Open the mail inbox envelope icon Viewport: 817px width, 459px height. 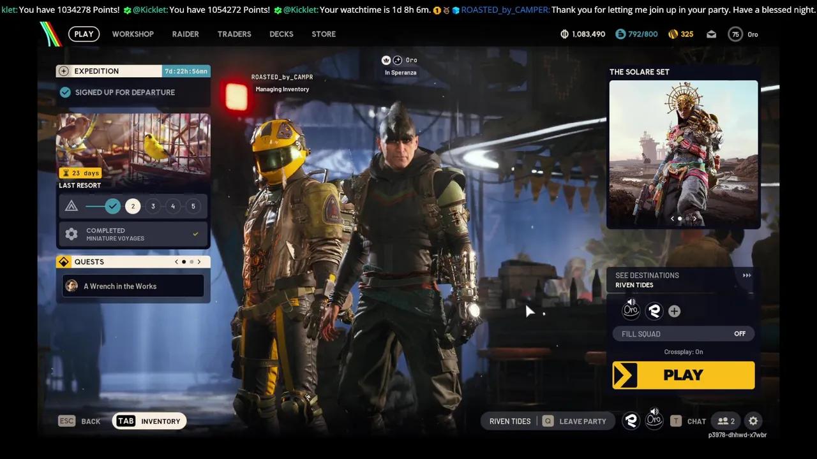coord(712,34)
